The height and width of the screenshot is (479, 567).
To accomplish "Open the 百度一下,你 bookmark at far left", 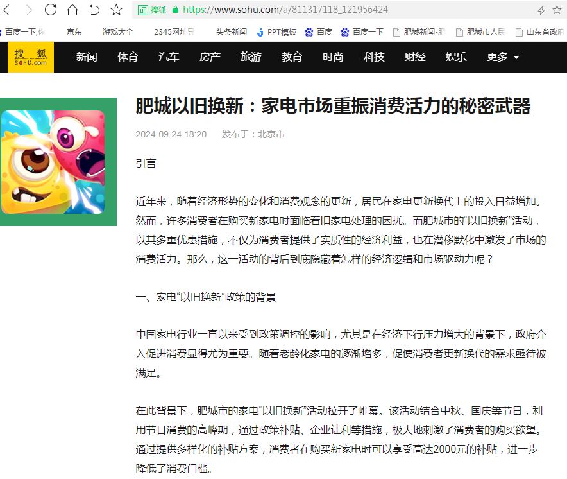I will (x=23, y=32).
